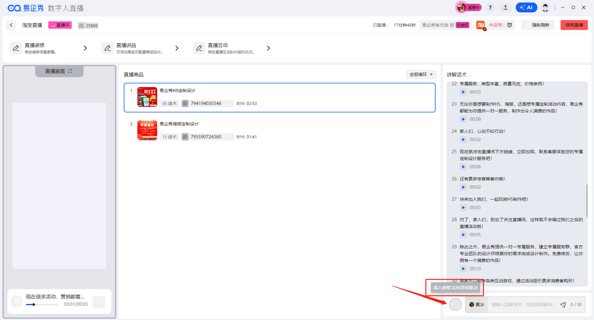The height and width of the screenshot is (320, 594).
Task: Click product ID 795590724360
Action: click(x=206, y=137)
